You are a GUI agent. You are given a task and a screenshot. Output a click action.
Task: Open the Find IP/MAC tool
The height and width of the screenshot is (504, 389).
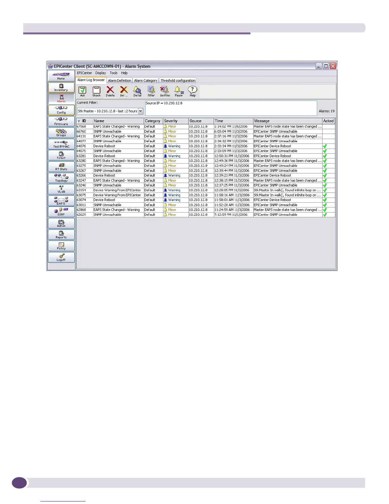click(61, 144)
